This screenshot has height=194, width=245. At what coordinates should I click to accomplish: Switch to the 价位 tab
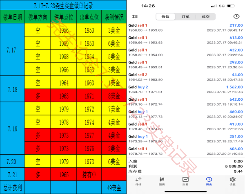(165, 17)
